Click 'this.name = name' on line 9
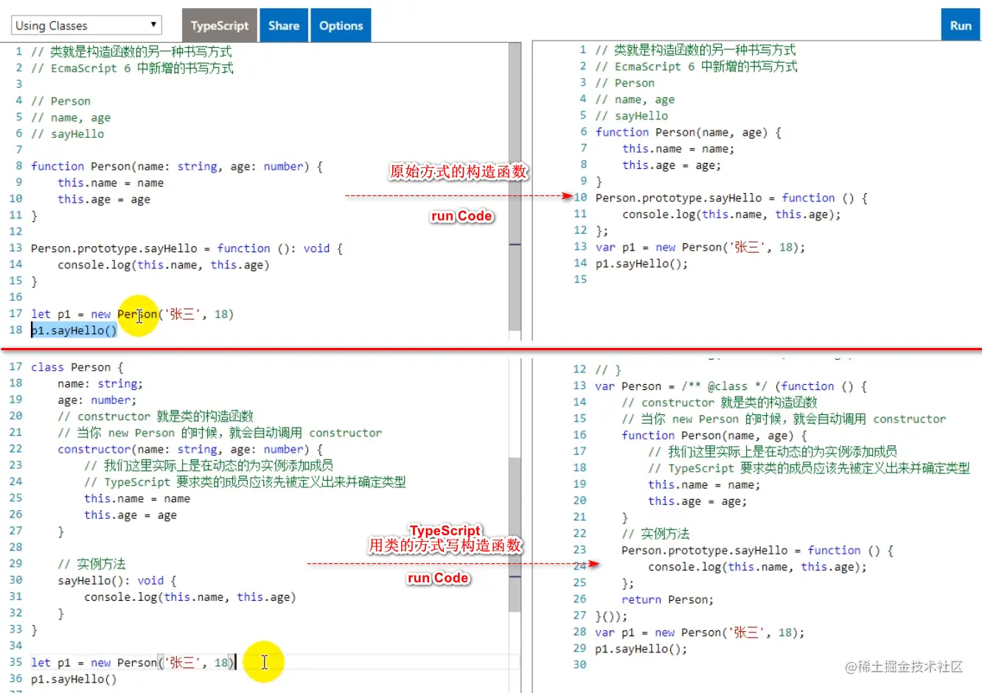This screenshot has height=693, width=982. tap(111, 183)
